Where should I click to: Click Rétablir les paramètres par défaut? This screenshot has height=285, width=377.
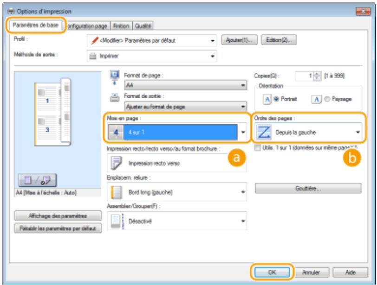point(58,228)
